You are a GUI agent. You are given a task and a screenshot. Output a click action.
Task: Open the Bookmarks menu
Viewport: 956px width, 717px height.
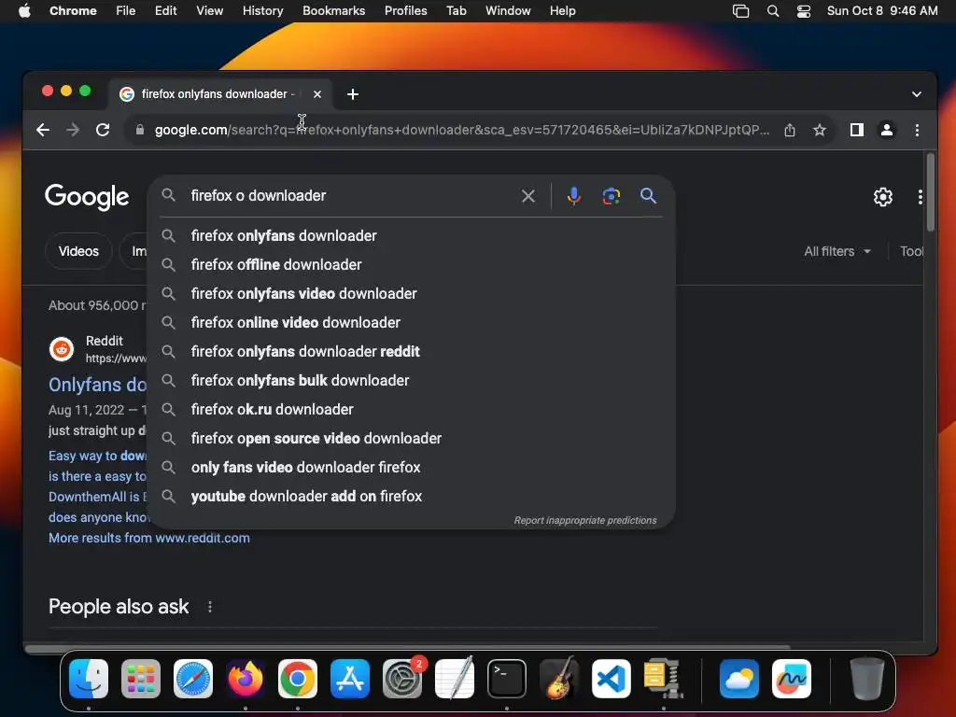click(x=333, y=11)
